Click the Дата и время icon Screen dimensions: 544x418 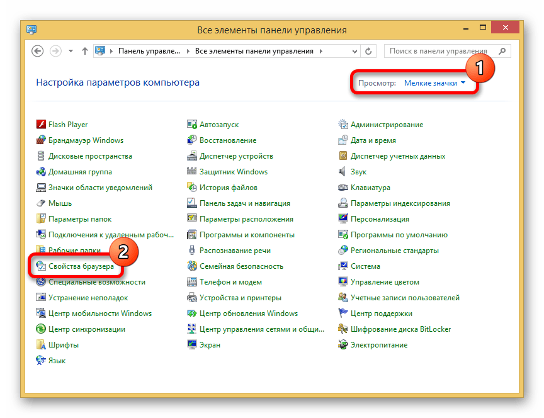(343, 140)
